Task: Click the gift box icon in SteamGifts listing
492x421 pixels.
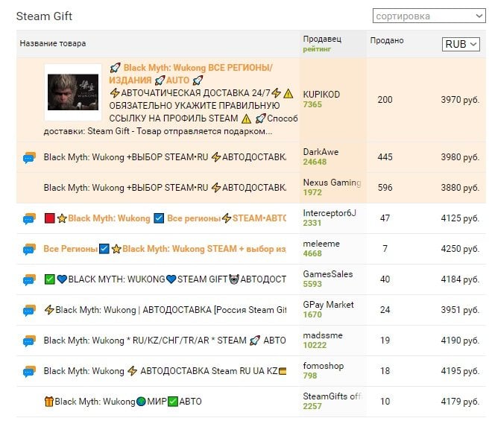Action: [x=49, y=402]
